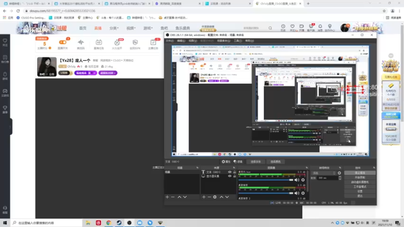Remove selected source with minus icon

[x=209, y=197]
